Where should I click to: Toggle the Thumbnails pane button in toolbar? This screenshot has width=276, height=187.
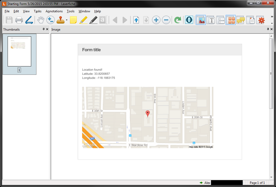[231, 20]
